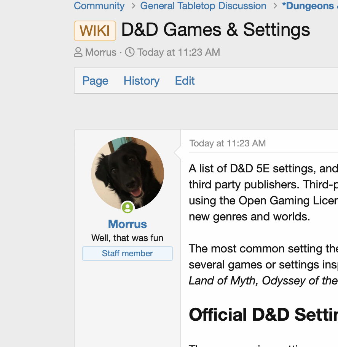This screenshot has width=338, height=347.
Task: Open Morrus username in the post sidebar
Action: point(128,224)
